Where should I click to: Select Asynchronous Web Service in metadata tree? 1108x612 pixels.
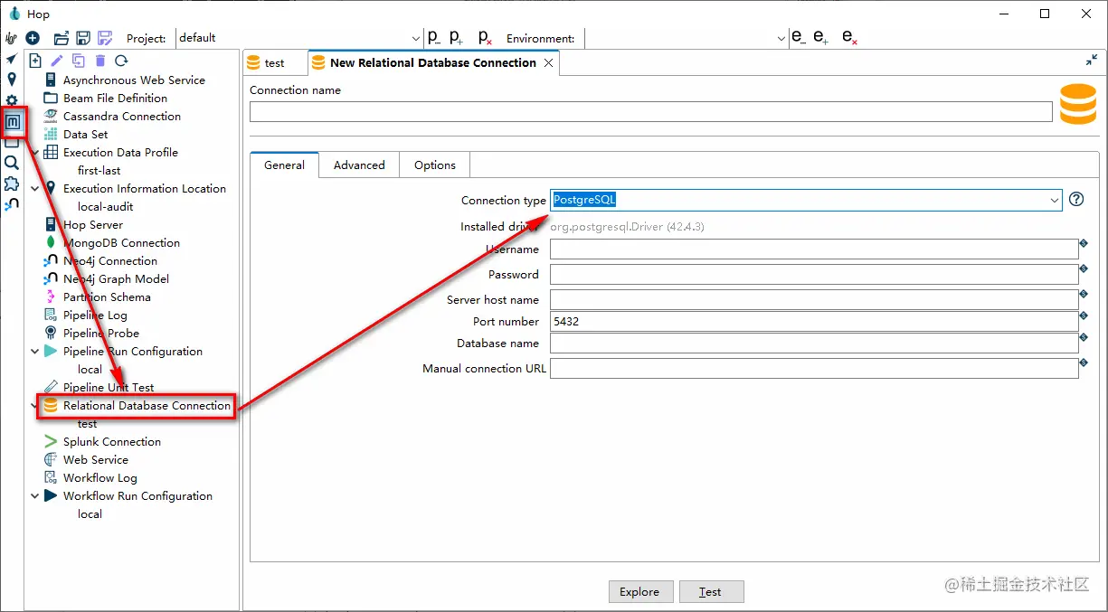tap(134, 80)
